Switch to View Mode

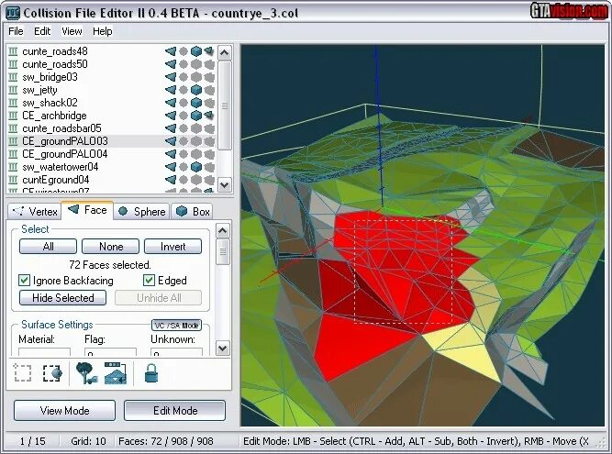click(65, 410)
